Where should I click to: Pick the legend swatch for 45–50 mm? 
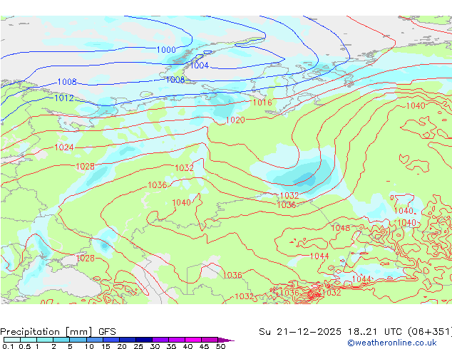pos(210,340)
